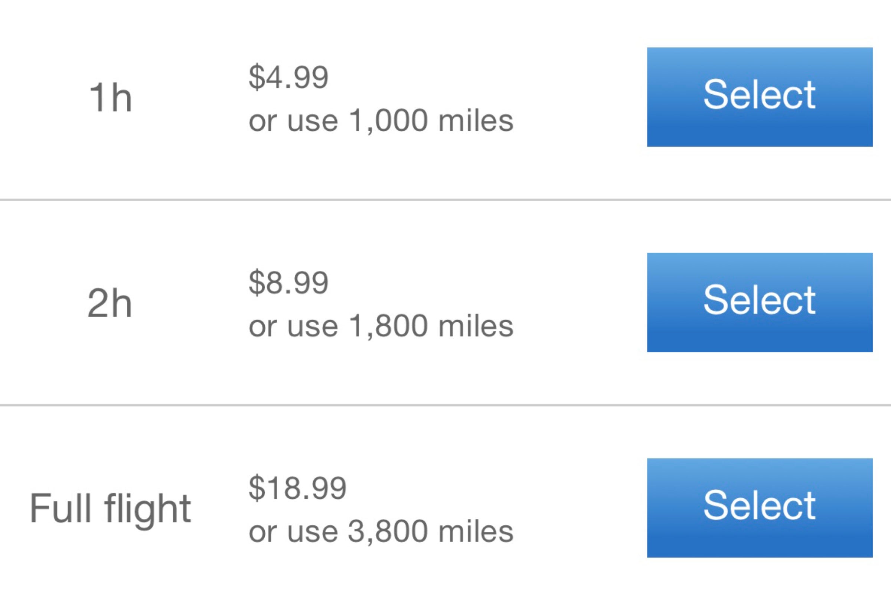Viewport: 891px width, 593px height.
Task: Click the Full flight label
Action: point(110,509)
